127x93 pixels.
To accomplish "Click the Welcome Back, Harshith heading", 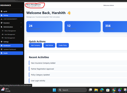I will pos(46,13).
